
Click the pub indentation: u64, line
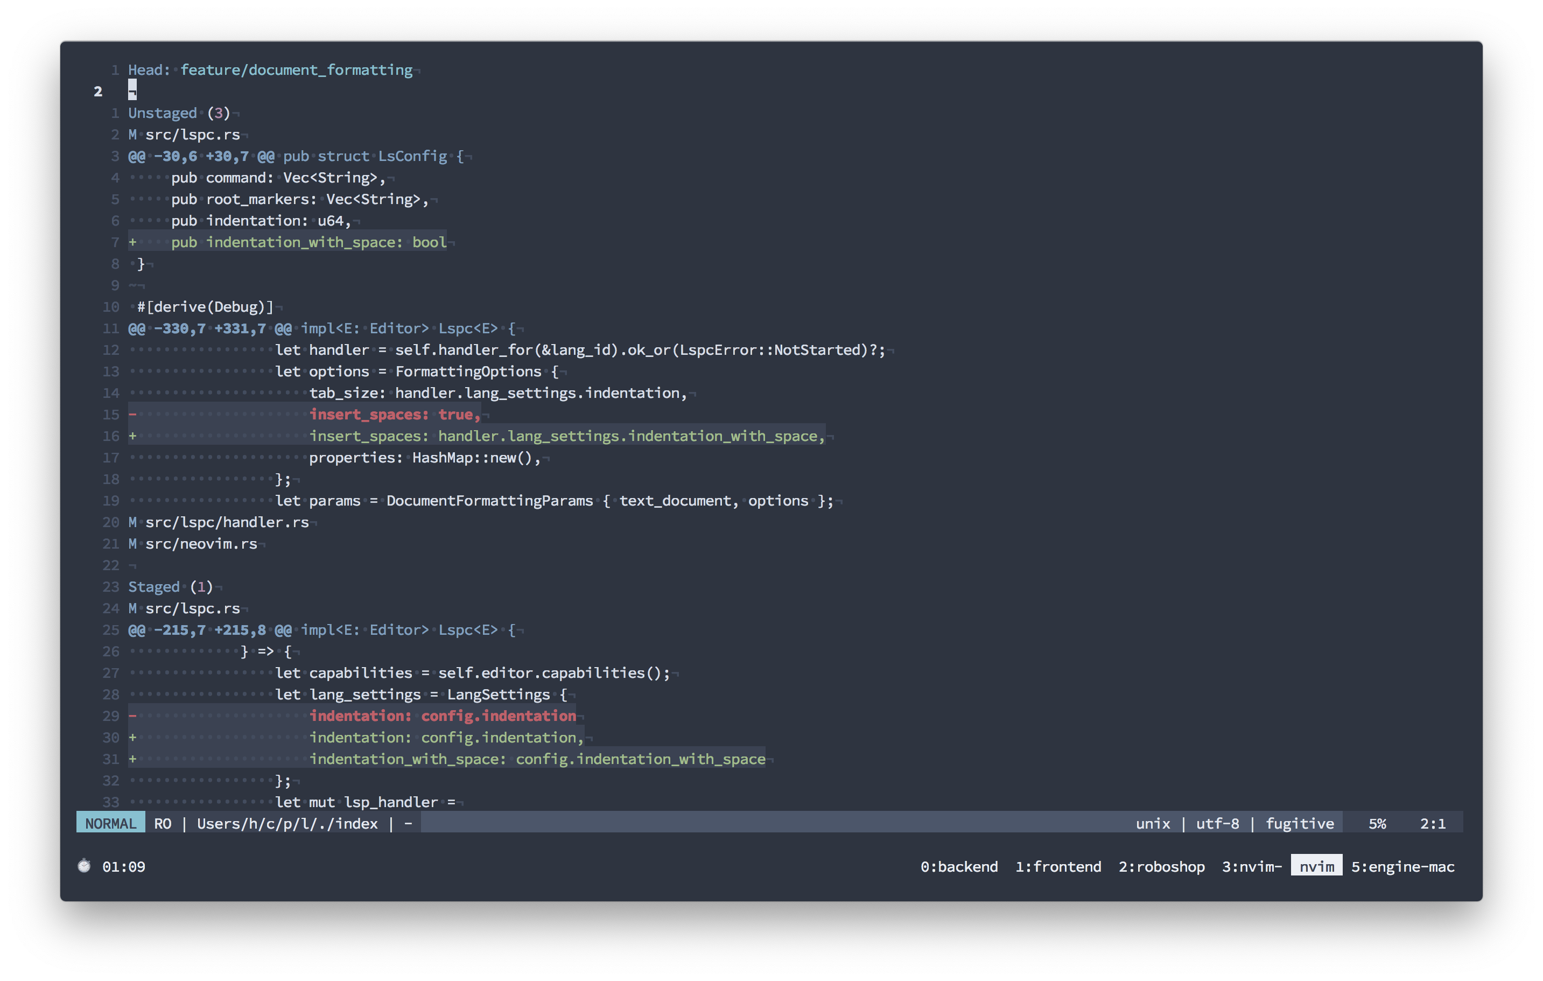coord(261,220)
